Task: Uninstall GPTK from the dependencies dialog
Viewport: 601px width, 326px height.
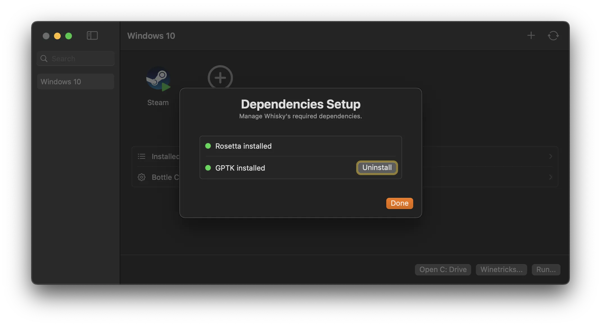Action: click(376, 167)
